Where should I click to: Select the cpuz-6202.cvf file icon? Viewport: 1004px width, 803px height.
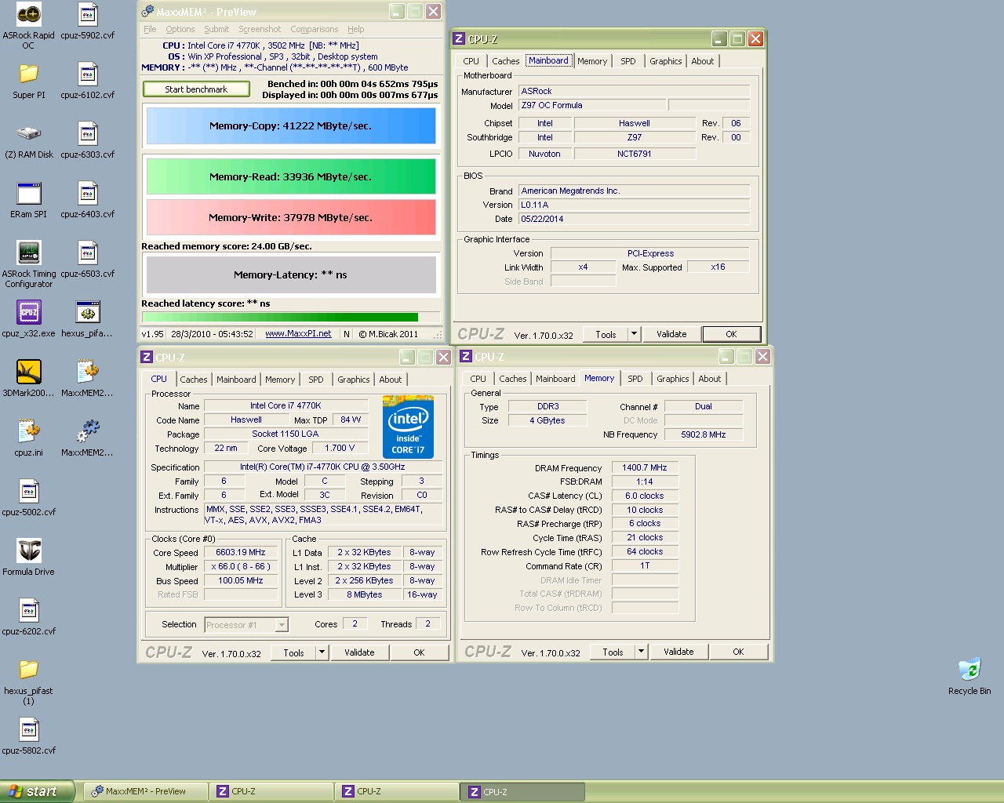[x=29, y=610]
